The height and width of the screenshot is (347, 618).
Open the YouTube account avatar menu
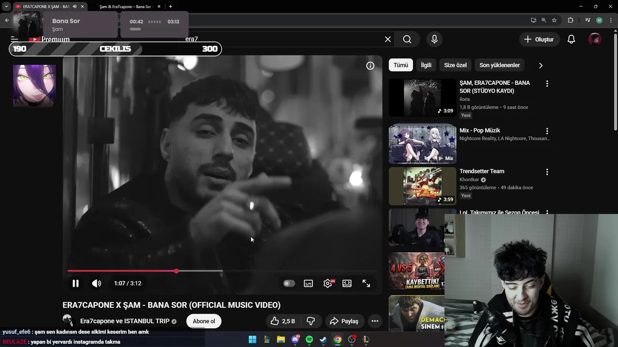click(x=595, y=40)
